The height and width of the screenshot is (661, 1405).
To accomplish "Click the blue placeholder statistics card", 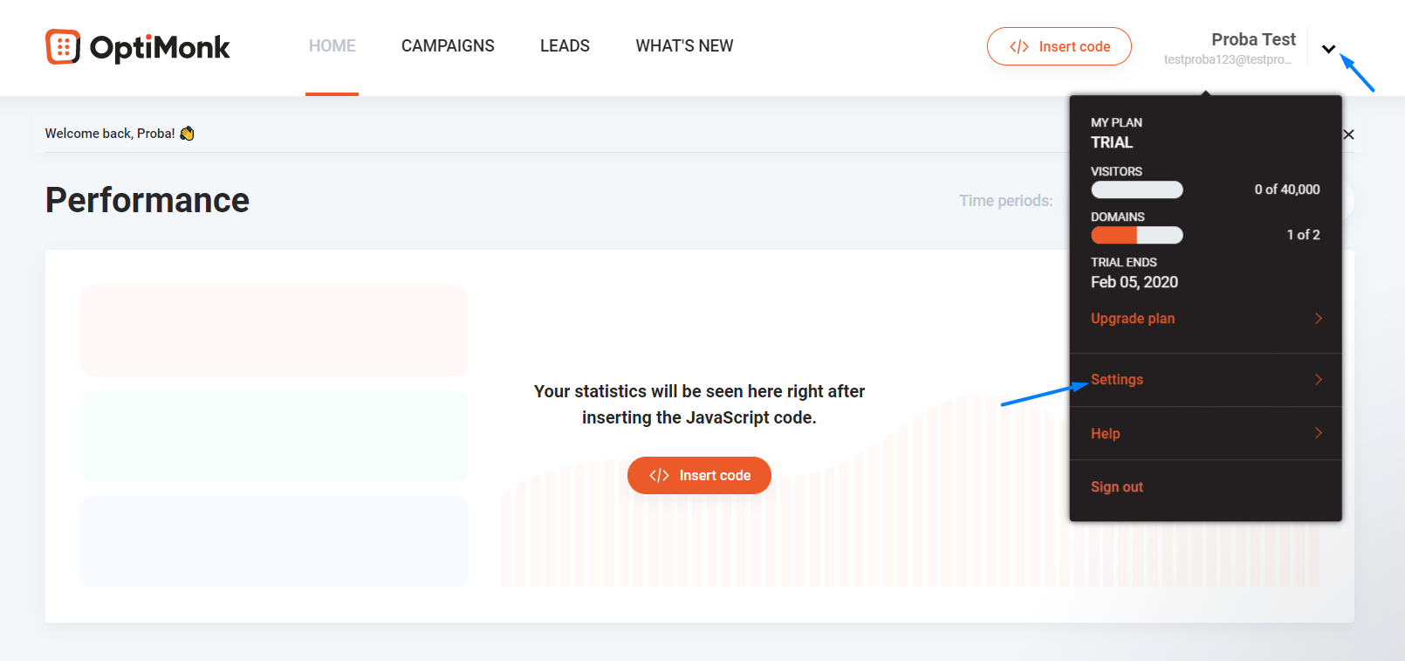I will click(274, 541).
